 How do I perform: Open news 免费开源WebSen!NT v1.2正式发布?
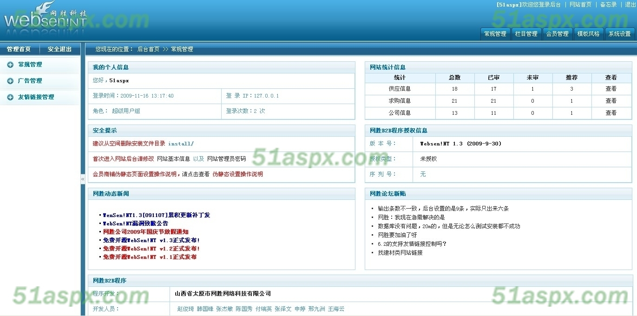(151, 249)
